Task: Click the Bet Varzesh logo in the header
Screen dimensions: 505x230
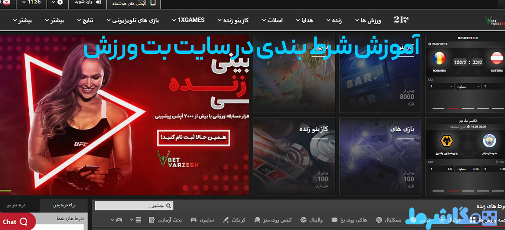Action: coord(495,20)
